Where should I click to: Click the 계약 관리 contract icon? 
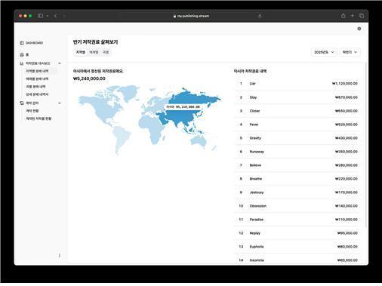coord(22,103)
